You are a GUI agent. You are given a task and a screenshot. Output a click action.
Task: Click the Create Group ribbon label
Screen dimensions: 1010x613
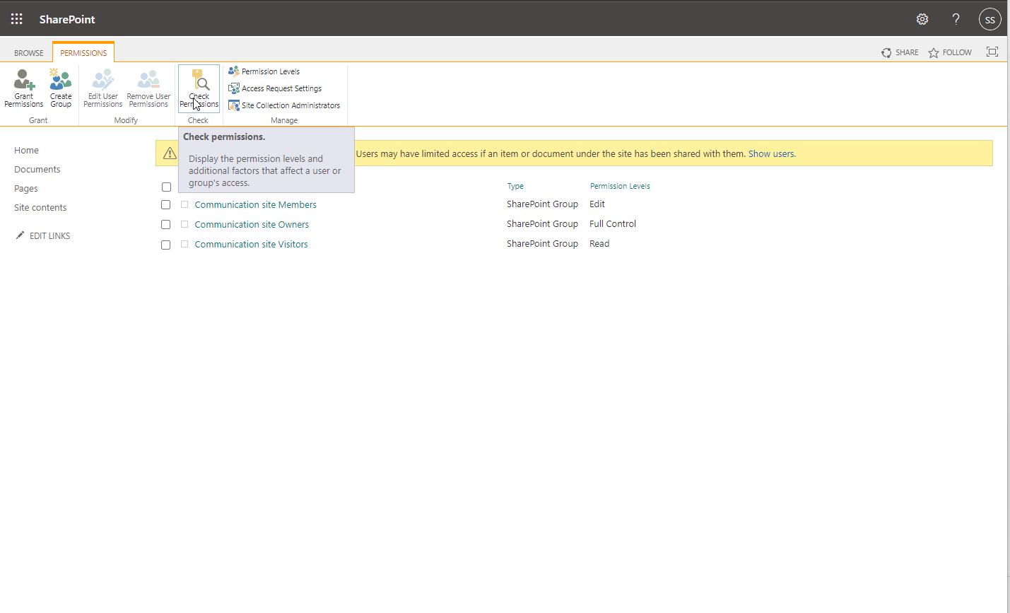(x=61, y=100)
